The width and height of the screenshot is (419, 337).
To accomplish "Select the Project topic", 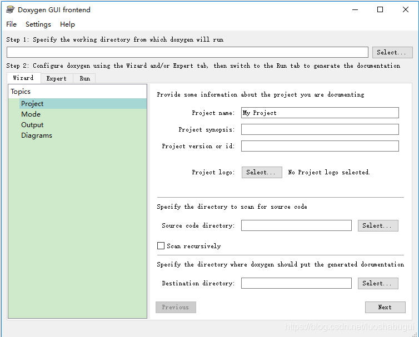I will (x=83, y=104).
